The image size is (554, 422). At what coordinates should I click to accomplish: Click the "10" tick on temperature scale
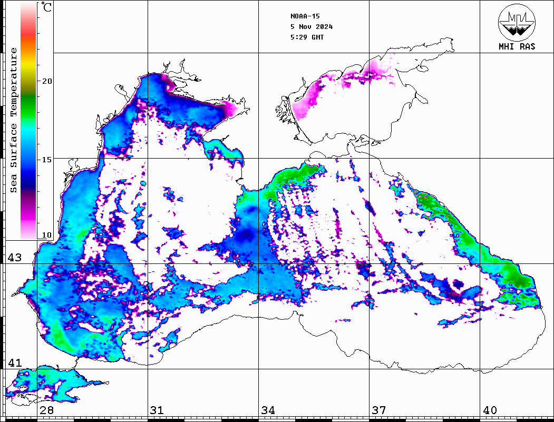click(x=46, y=235)
